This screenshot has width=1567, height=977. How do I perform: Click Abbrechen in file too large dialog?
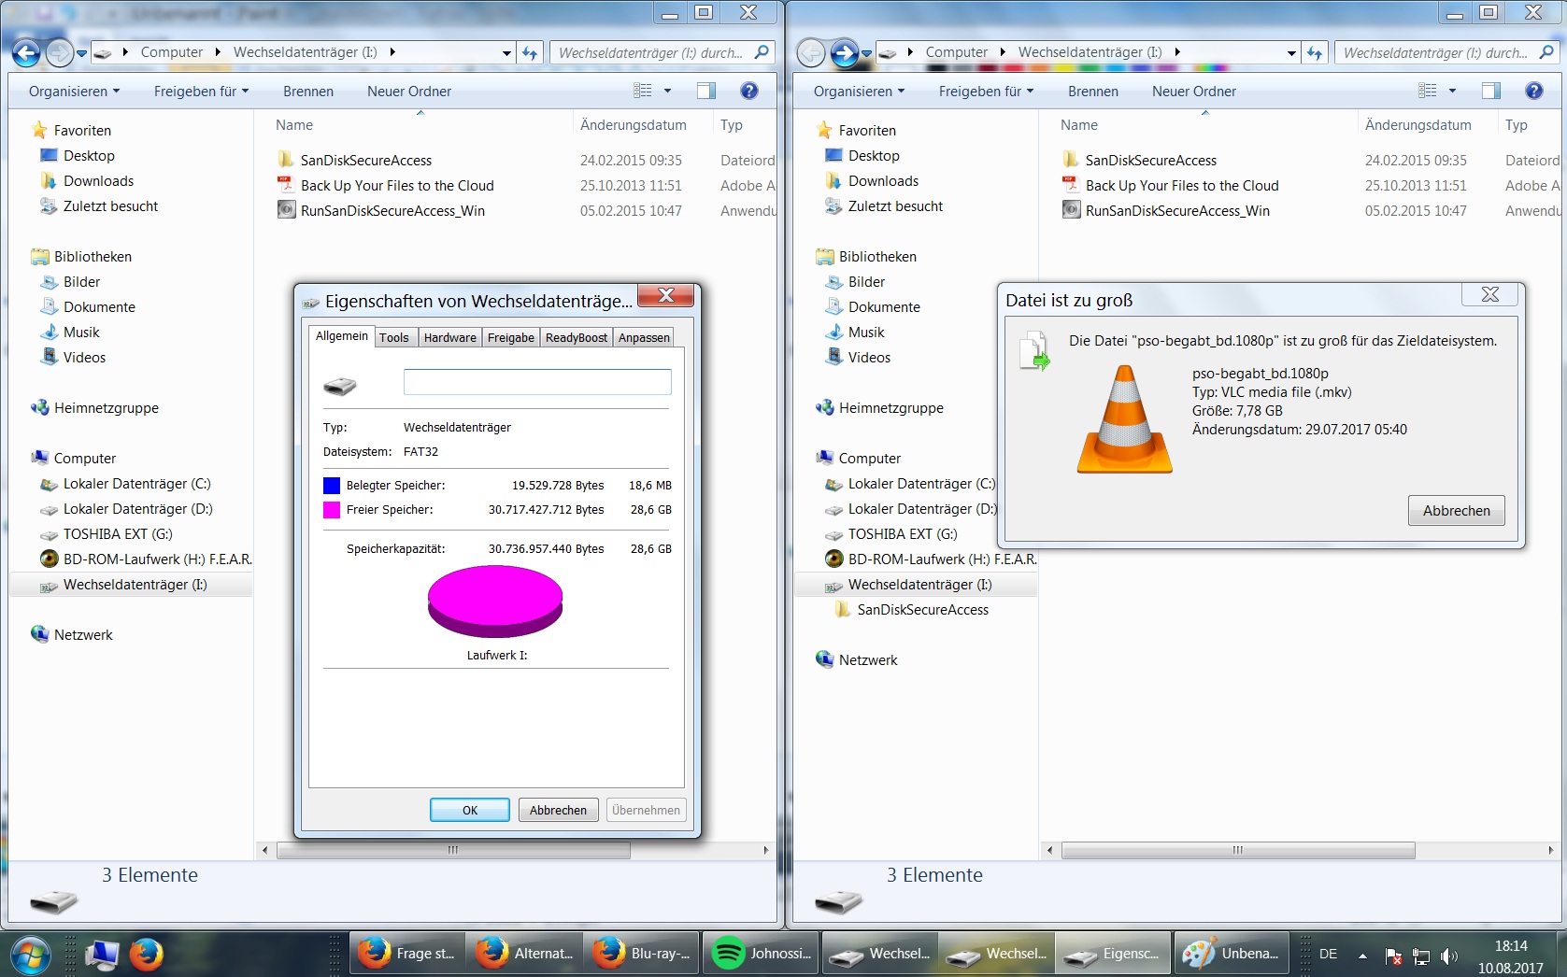point(1456,511)
